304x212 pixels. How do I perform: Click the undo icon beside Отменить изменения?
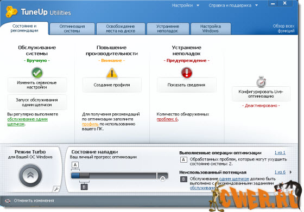tap(8, 201)
